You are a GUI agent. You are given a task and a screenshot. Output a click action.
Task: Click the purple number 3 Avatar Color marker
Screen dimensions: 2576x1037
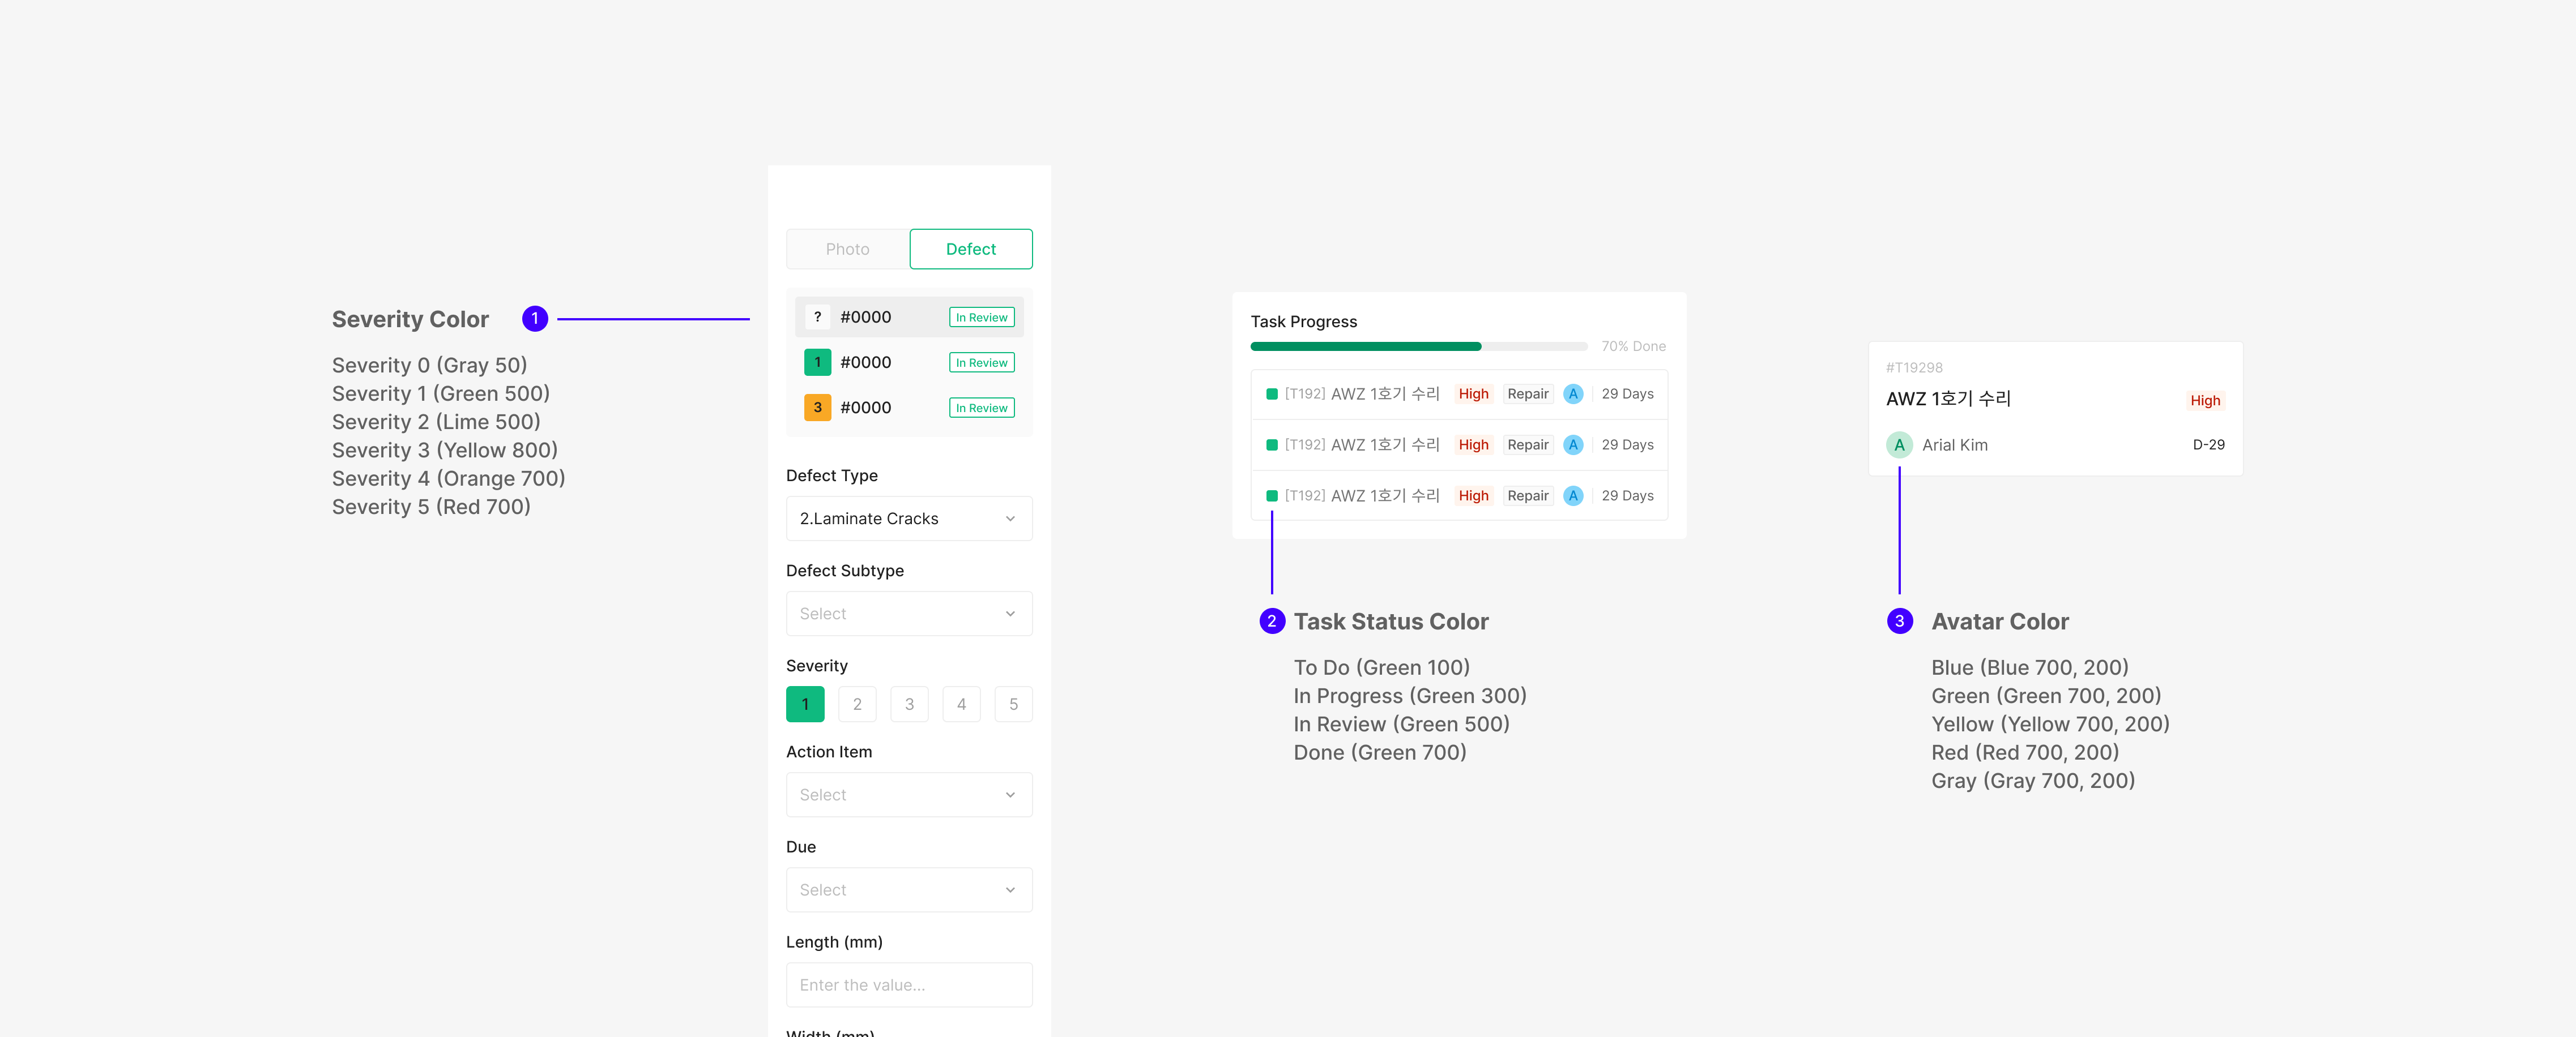click(x=1899, y=620)
